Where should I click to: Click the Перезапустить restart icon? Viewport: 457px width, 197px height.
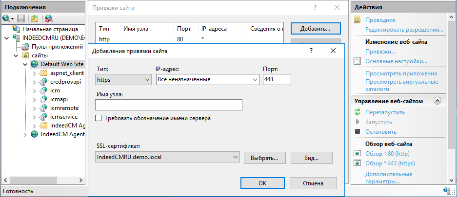click(x=358, y=112)
